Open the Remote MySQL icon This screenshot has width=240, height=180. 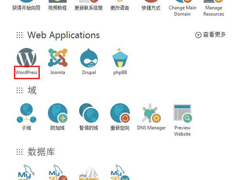tap(120, 172)
